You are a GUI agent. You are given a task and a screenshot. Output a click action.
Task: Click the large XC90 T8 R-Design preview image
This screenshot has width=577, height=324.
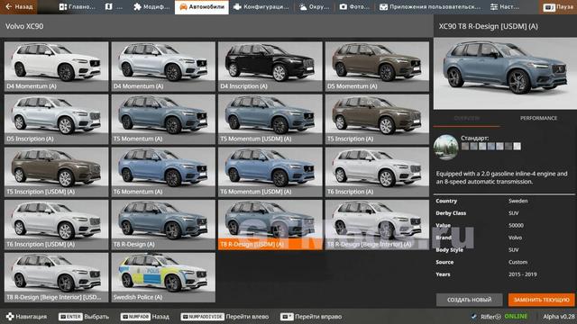click(x=505, y=74)
